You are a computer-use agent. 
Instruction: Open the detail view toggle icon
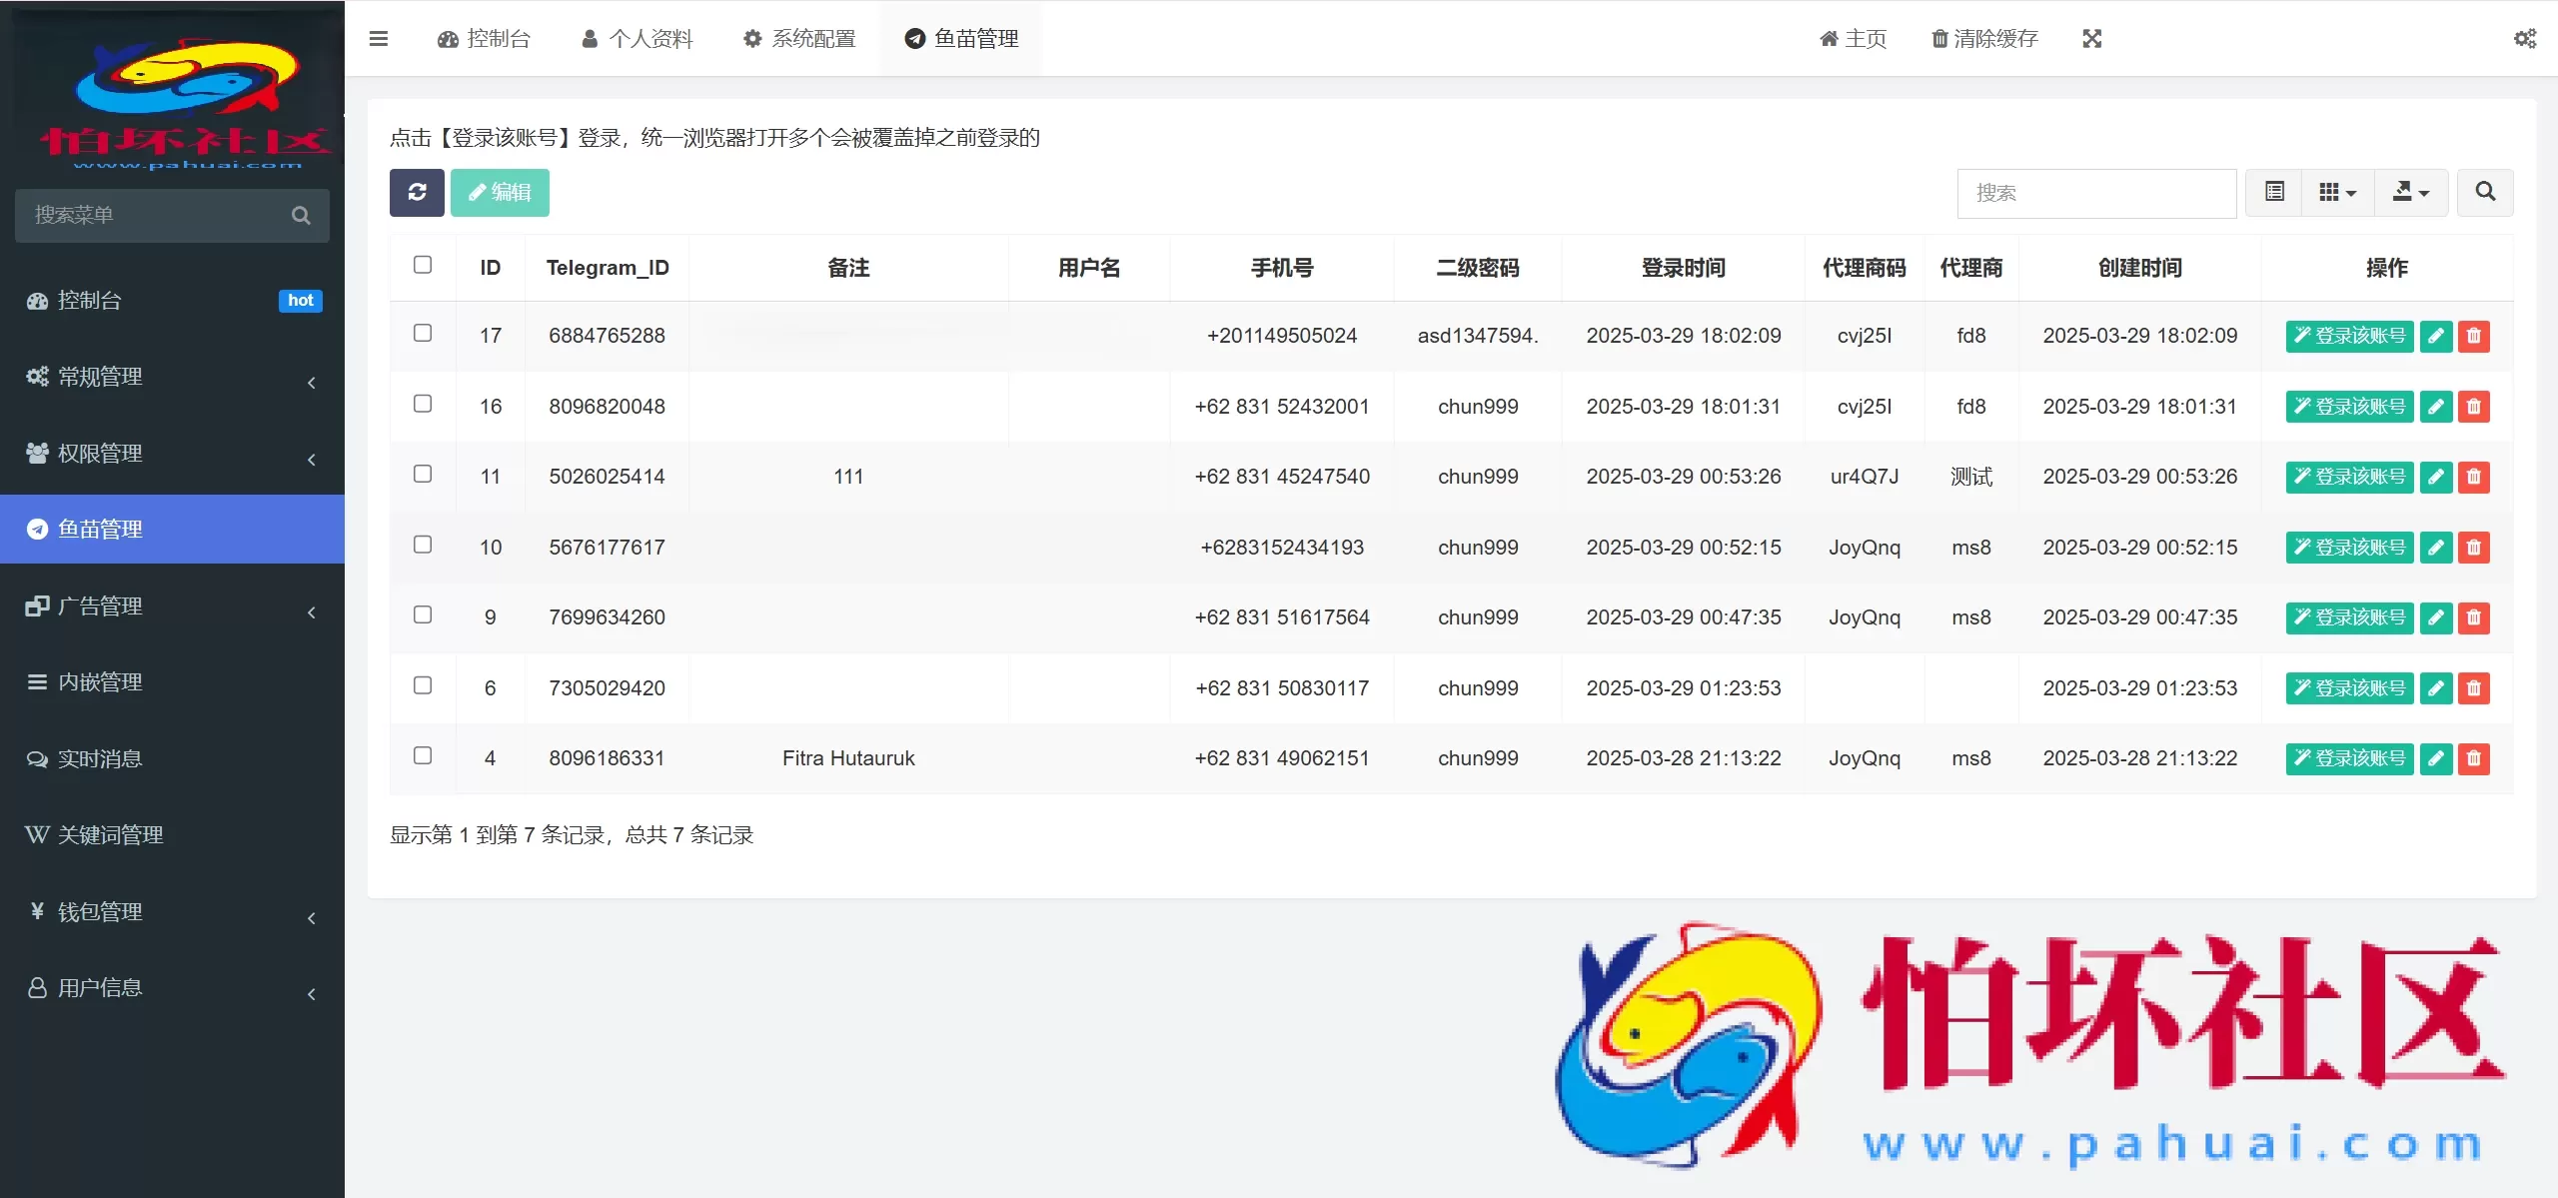2273,192
